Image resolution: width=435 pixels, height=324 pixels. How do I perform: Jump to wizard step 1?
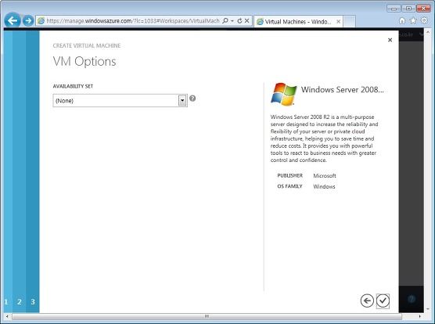click(6, 302)
